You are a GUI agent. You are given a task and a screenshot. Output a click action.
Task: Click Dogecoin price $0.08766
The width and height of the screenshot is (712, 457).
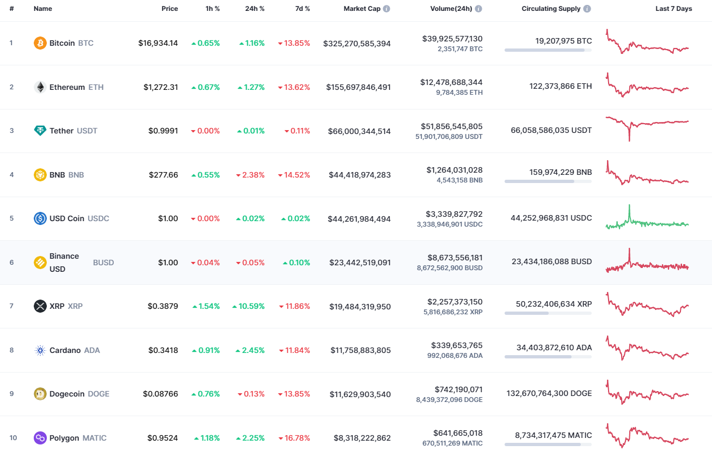tap(161, 394)
